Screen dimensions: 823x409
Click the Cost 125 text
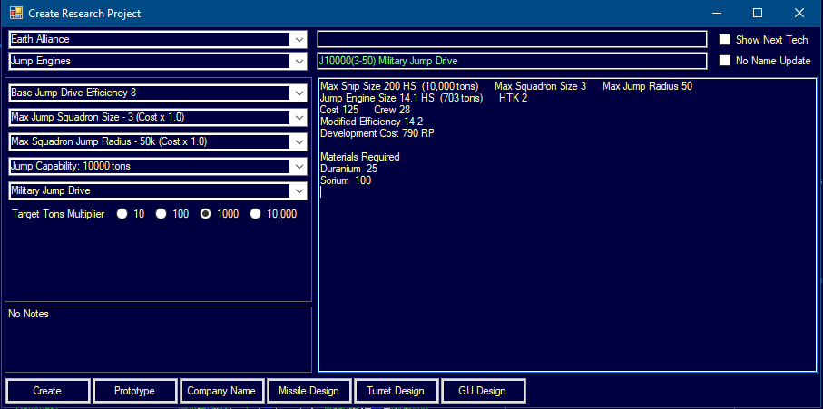(339, 110)
